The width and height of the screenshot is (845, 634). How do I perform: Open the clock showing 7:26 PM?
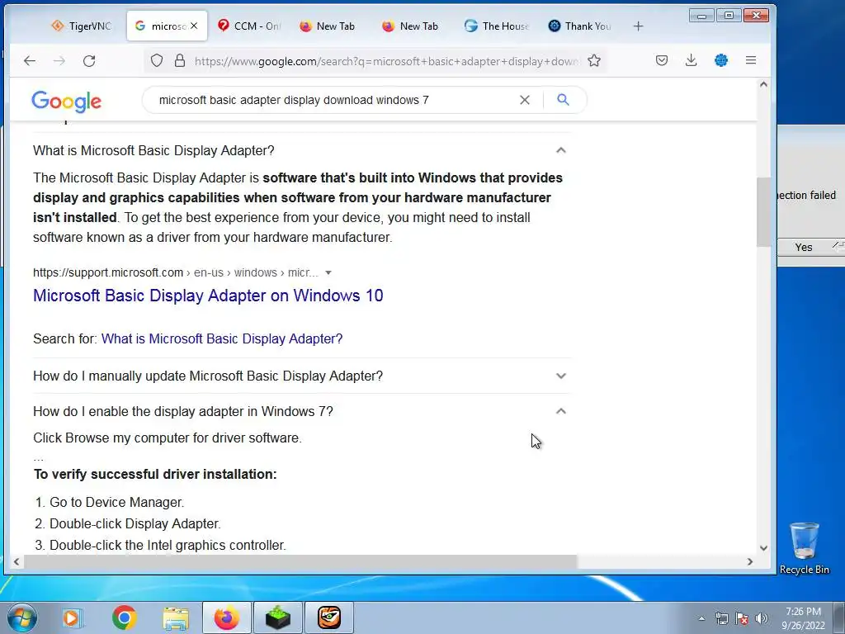click(x=803, y=618)
